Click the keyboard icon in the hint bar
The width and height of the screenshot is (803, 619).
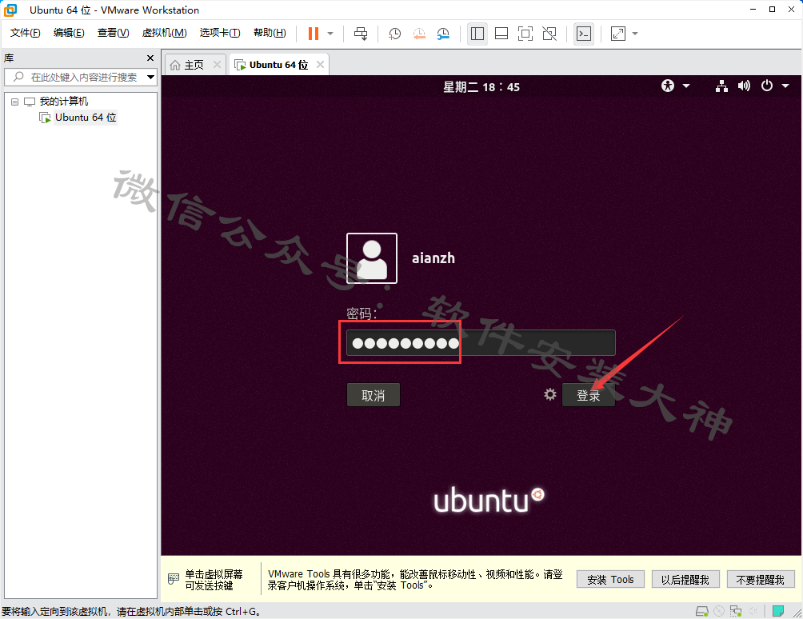174,579
